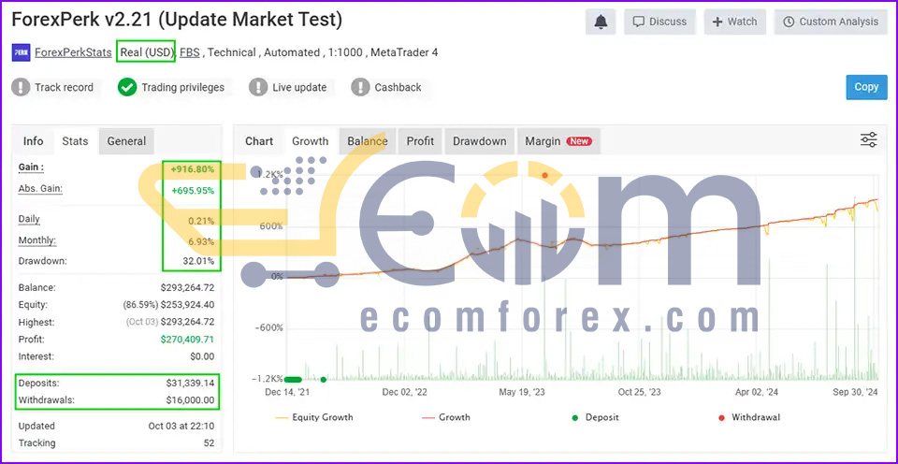Viewport: 898px width, 464px height.
Task: Click the Track record label
Action: coord(64,88)
